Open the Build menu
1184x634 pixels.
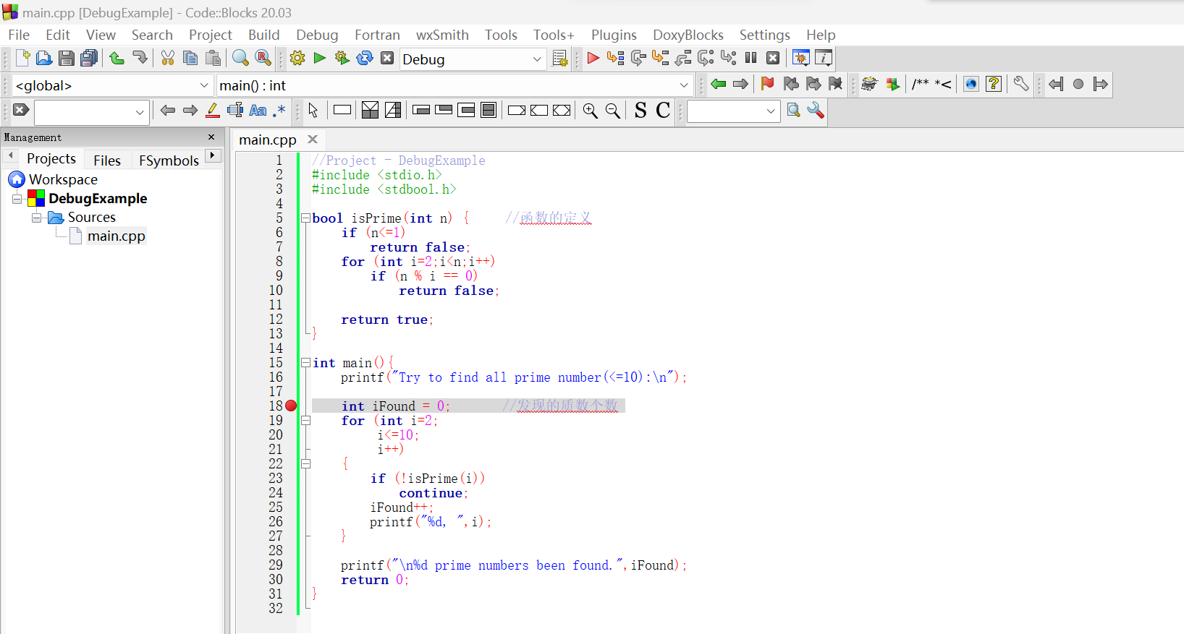263,35
